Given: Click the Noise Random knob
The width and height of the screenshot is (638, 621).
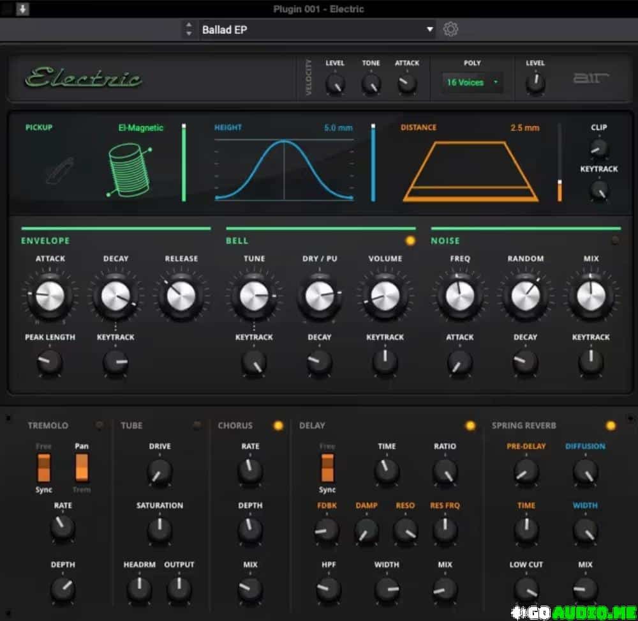Looking at the screenshot, I should (x=525, y=296).
